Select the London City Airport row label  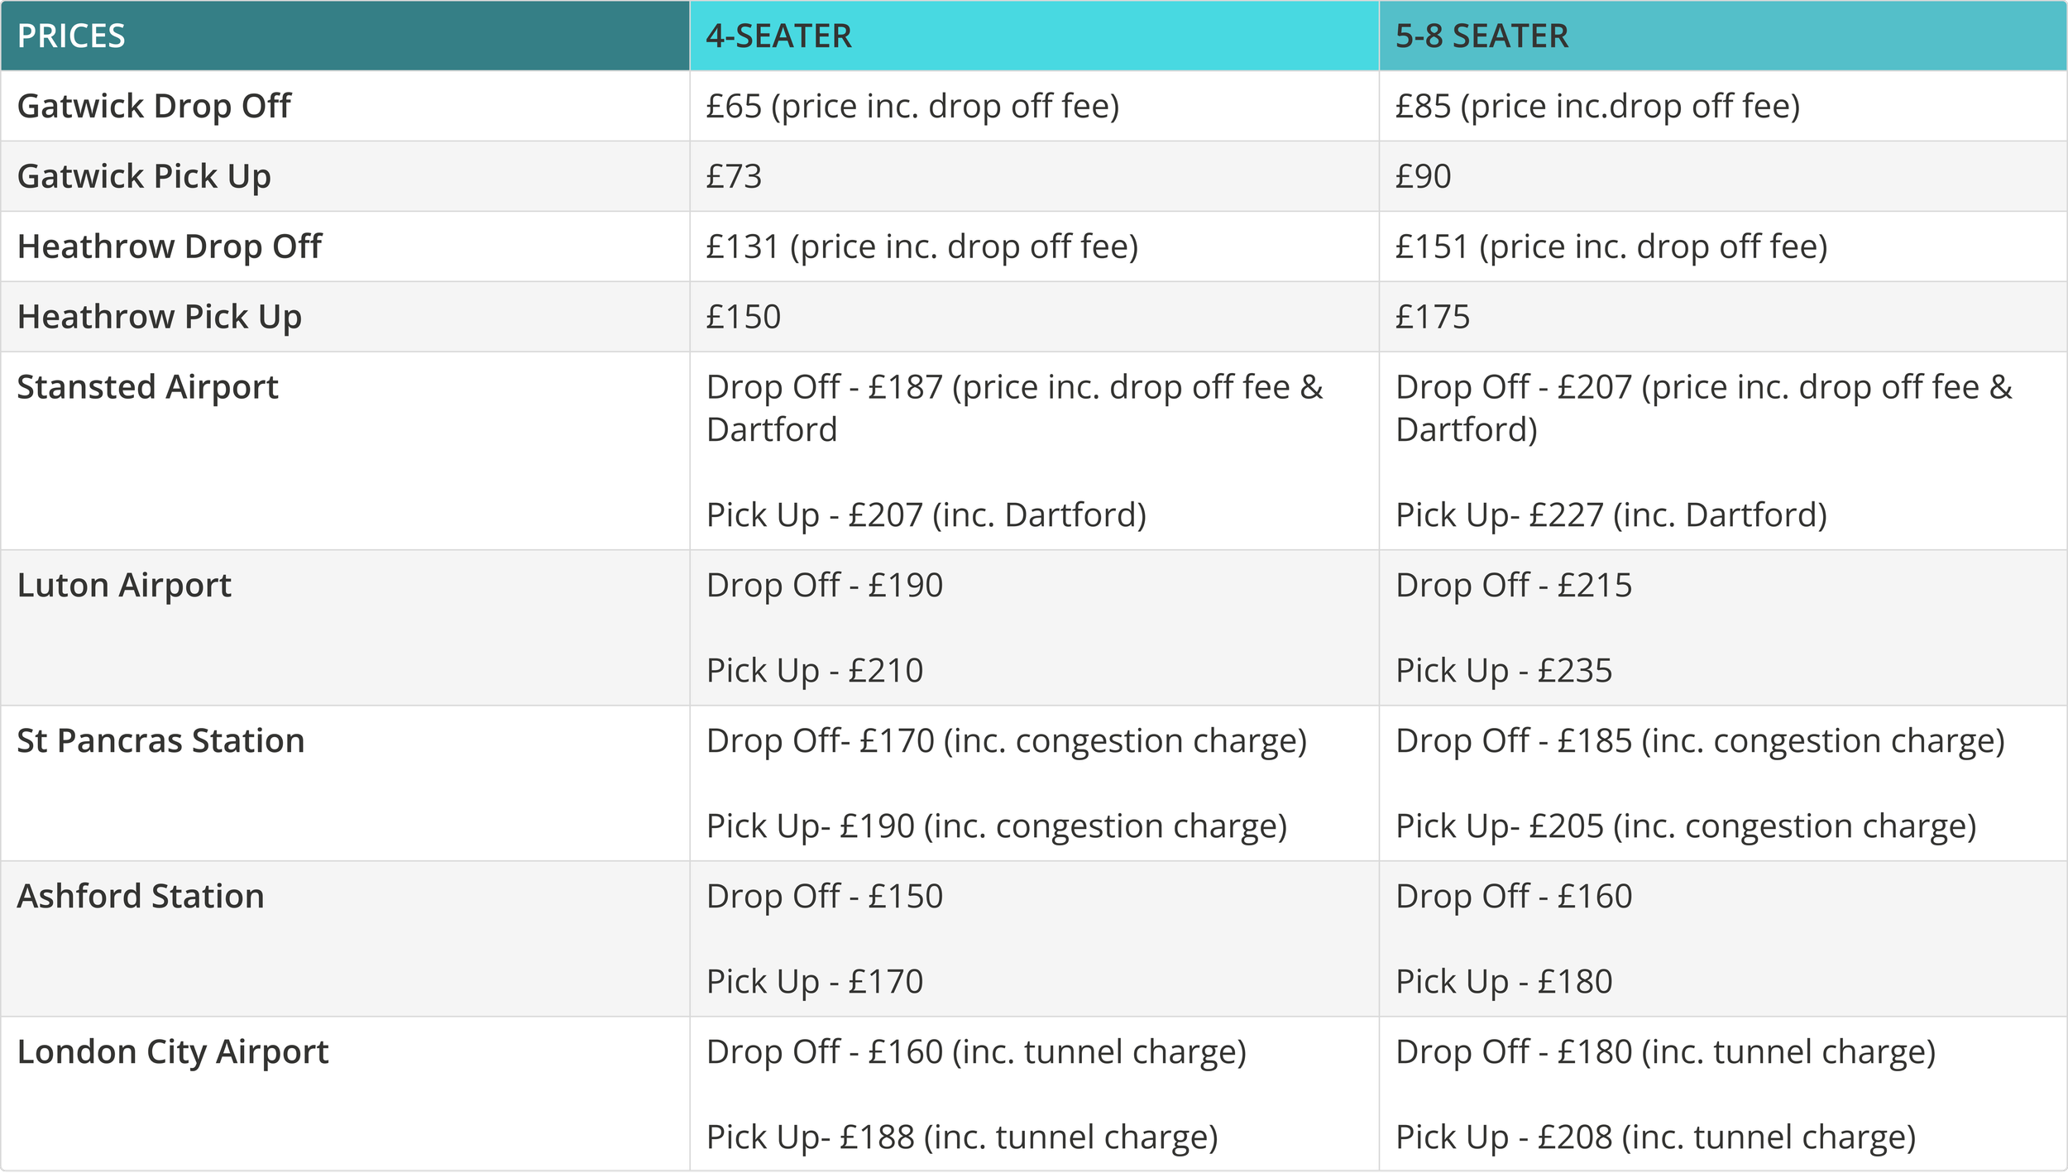click(x=173, y=1051)
